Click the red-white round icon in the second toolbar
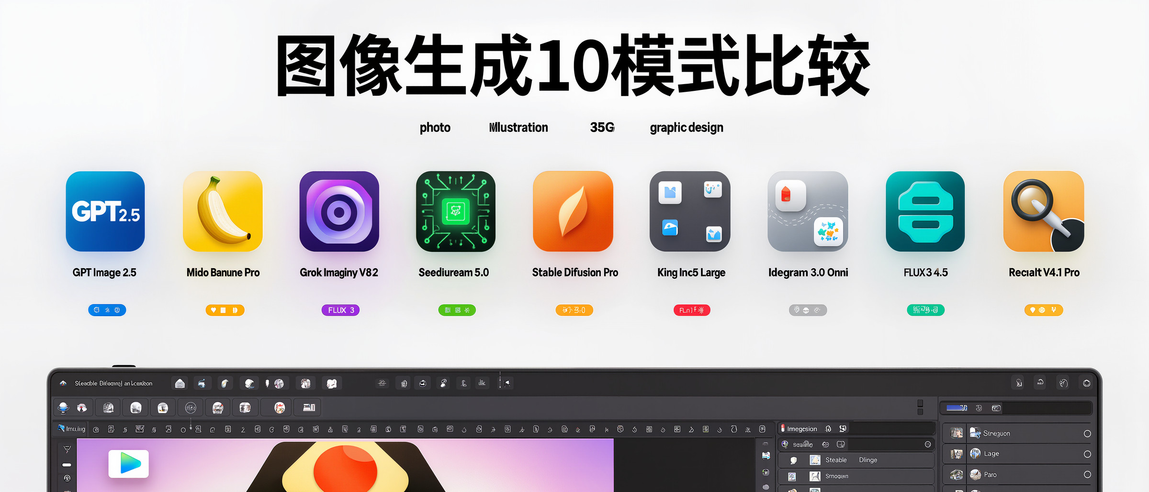This screenshot has height=492, width=1149. click(x=280, y=408)
